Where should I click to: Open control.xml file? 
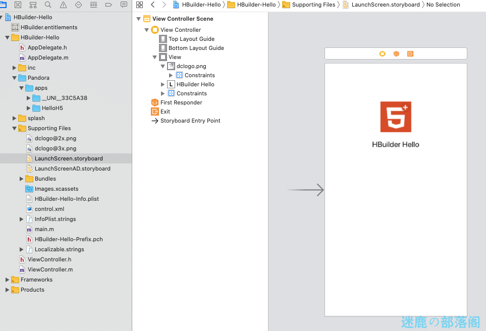click(49, 209)
